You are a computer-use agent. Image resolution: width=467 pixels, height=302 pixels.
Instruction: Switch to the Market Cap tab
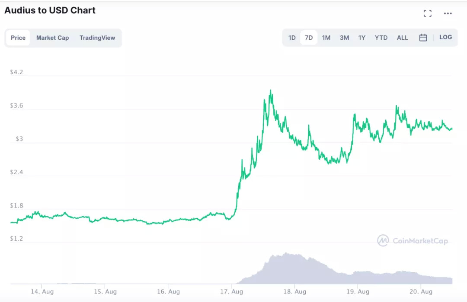[52, 38]
